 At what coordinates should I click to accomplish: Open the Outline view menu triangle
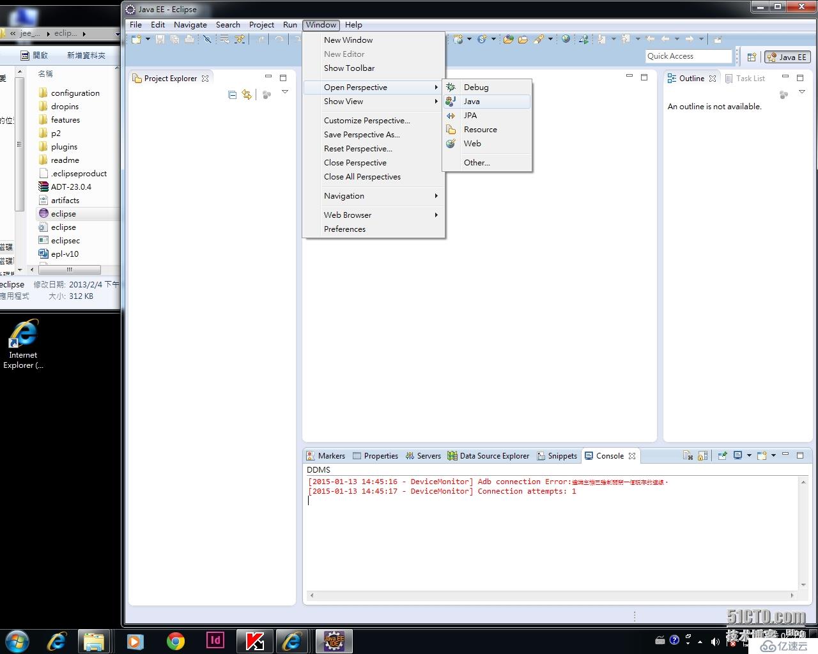802,93
